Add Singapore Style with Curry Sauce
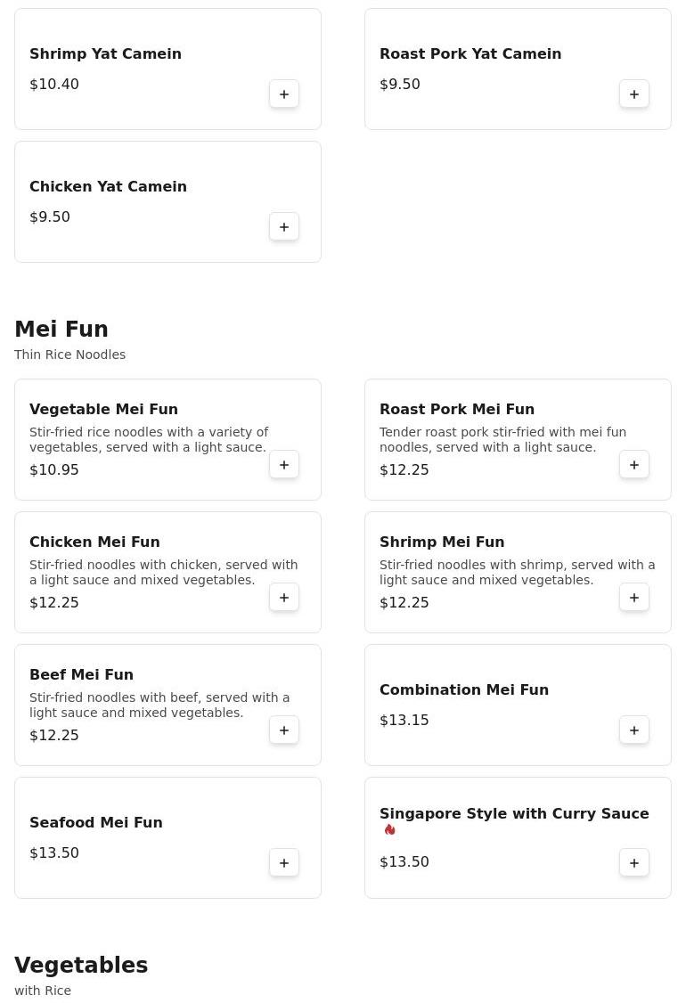Image resolution: width=686 pixels, height=1003 pixels. (634, 863)
